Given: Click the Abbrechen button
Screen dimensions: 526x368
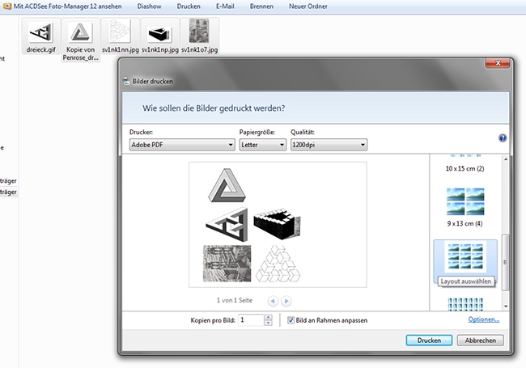Looking at the screenshot, I should [x=481, y=341].
